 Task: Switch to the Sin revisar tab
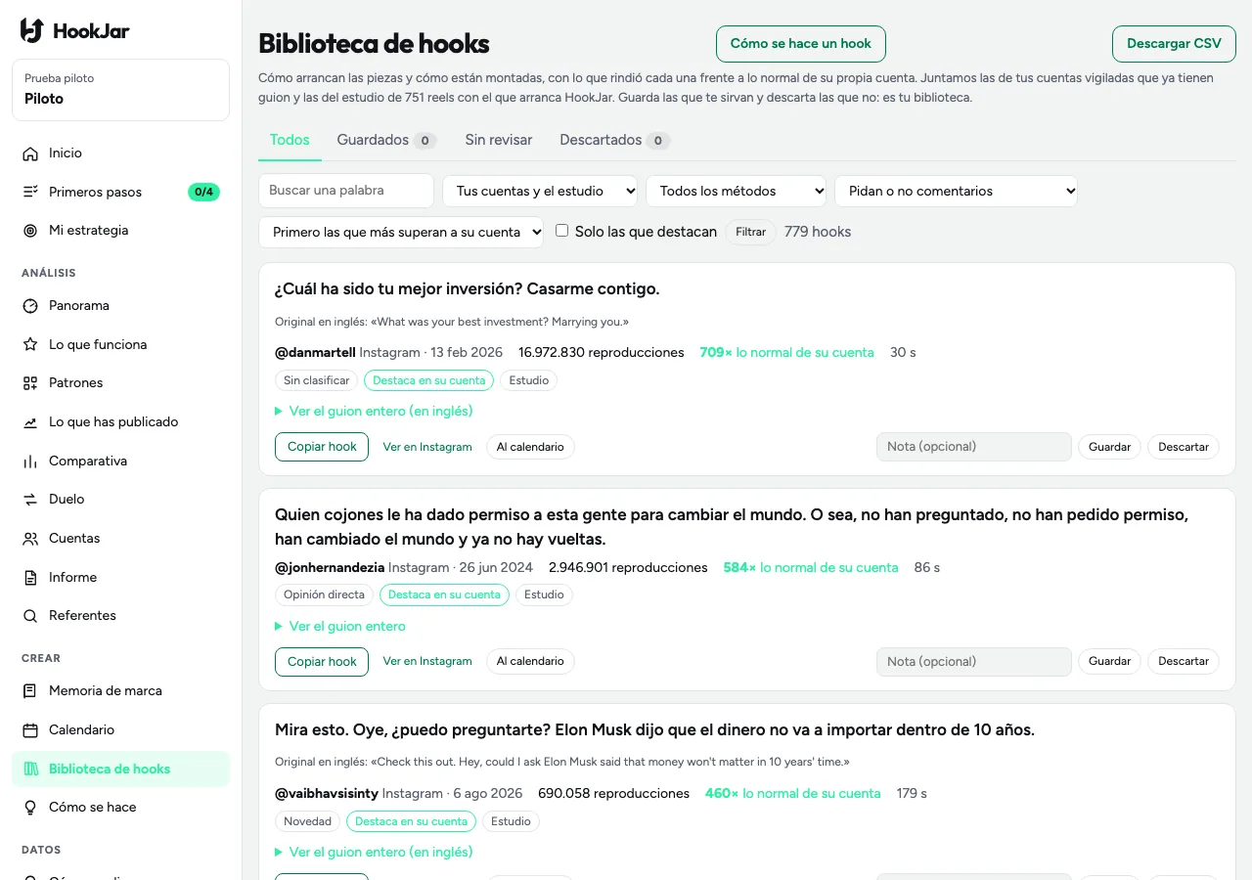click(x=499, y=140)
